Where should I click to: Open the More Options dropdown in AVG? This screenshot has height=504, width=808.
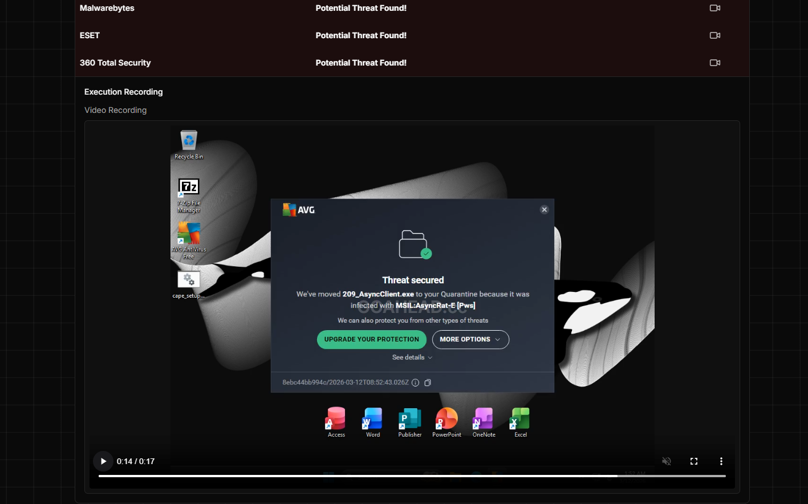pyautogui.click(x=470, y=339)
